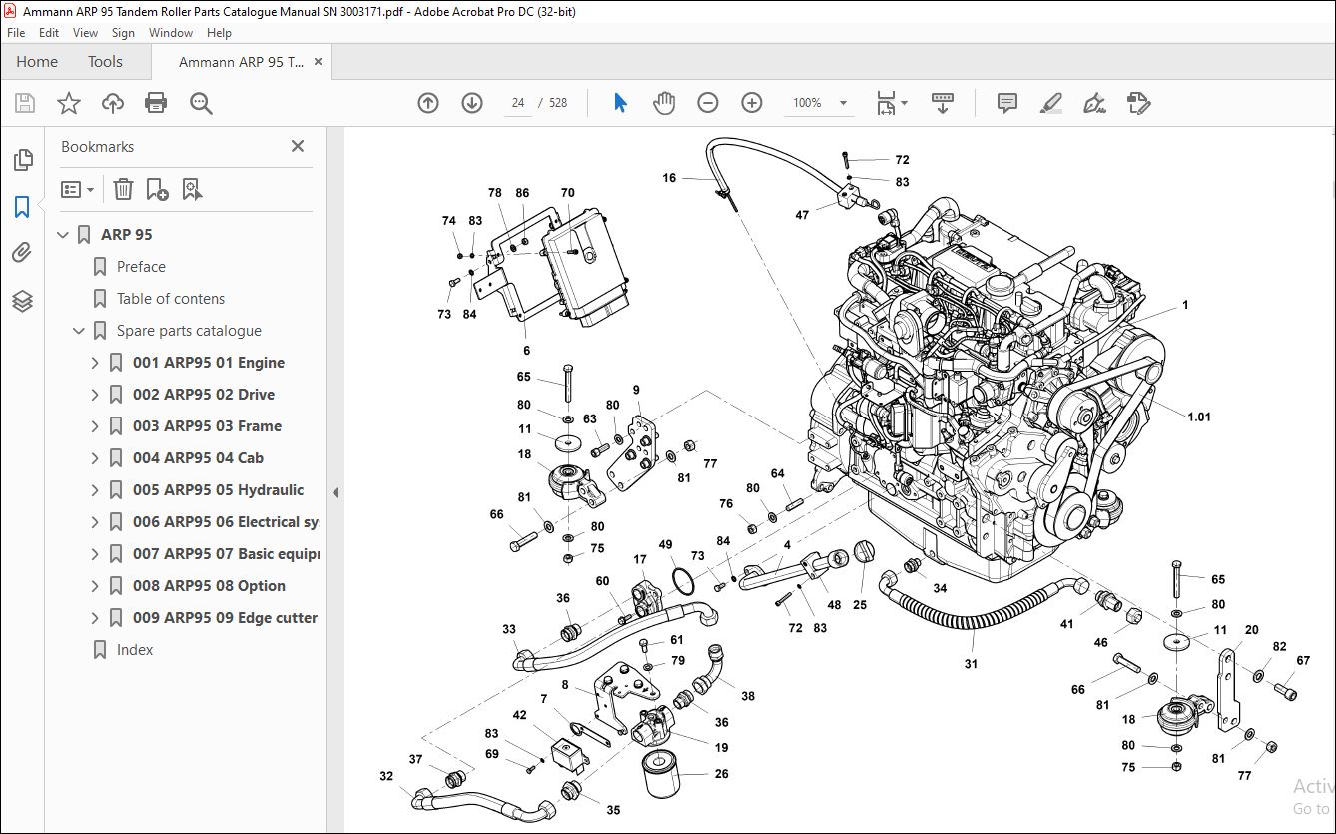
Task: Toggle the Bookmarks side panel icon
Action: pos(22,207)
